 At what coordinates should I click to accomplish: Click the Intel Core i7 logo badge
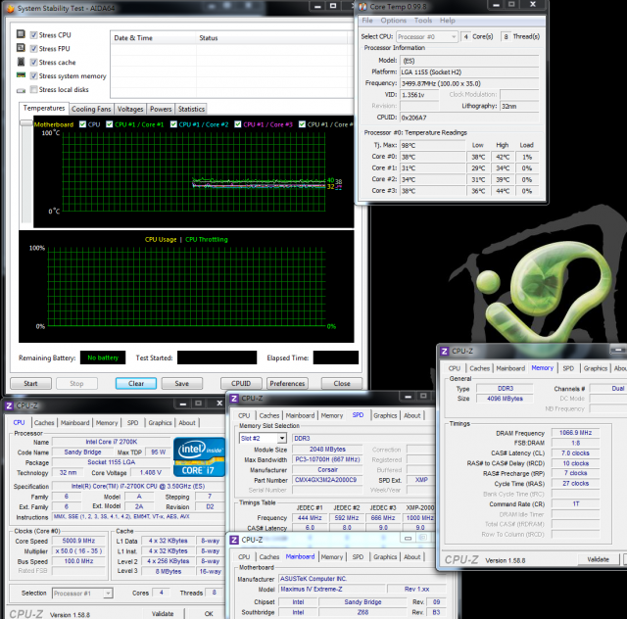[x=199, y=457]
